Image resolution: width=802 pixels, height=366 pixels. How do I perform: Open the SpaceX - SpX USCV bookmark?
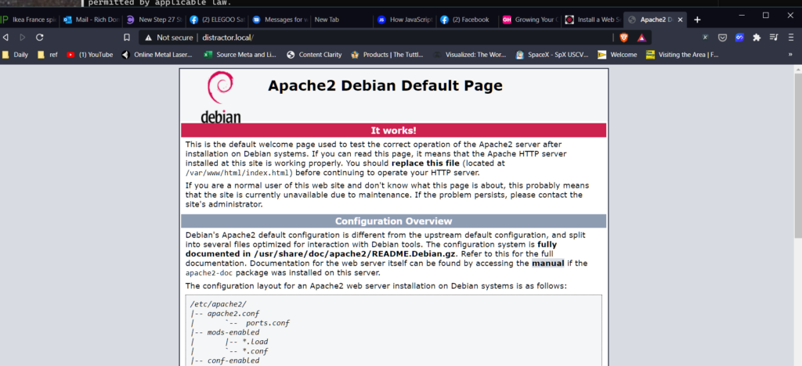552,55
